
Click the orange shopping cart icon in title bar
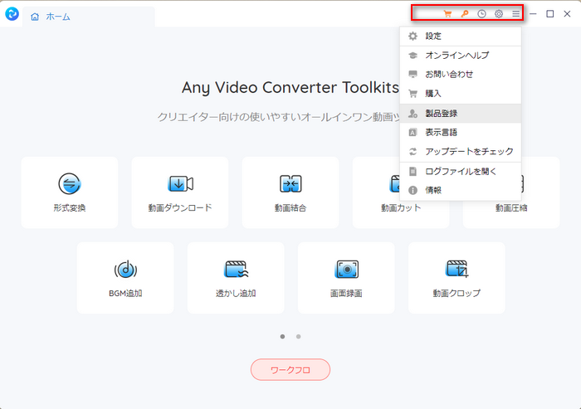(x=447, y=14)
